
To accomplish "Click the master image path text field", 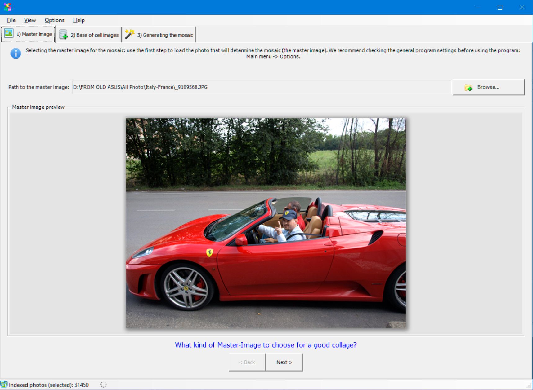I will click(x=261, y=87).
